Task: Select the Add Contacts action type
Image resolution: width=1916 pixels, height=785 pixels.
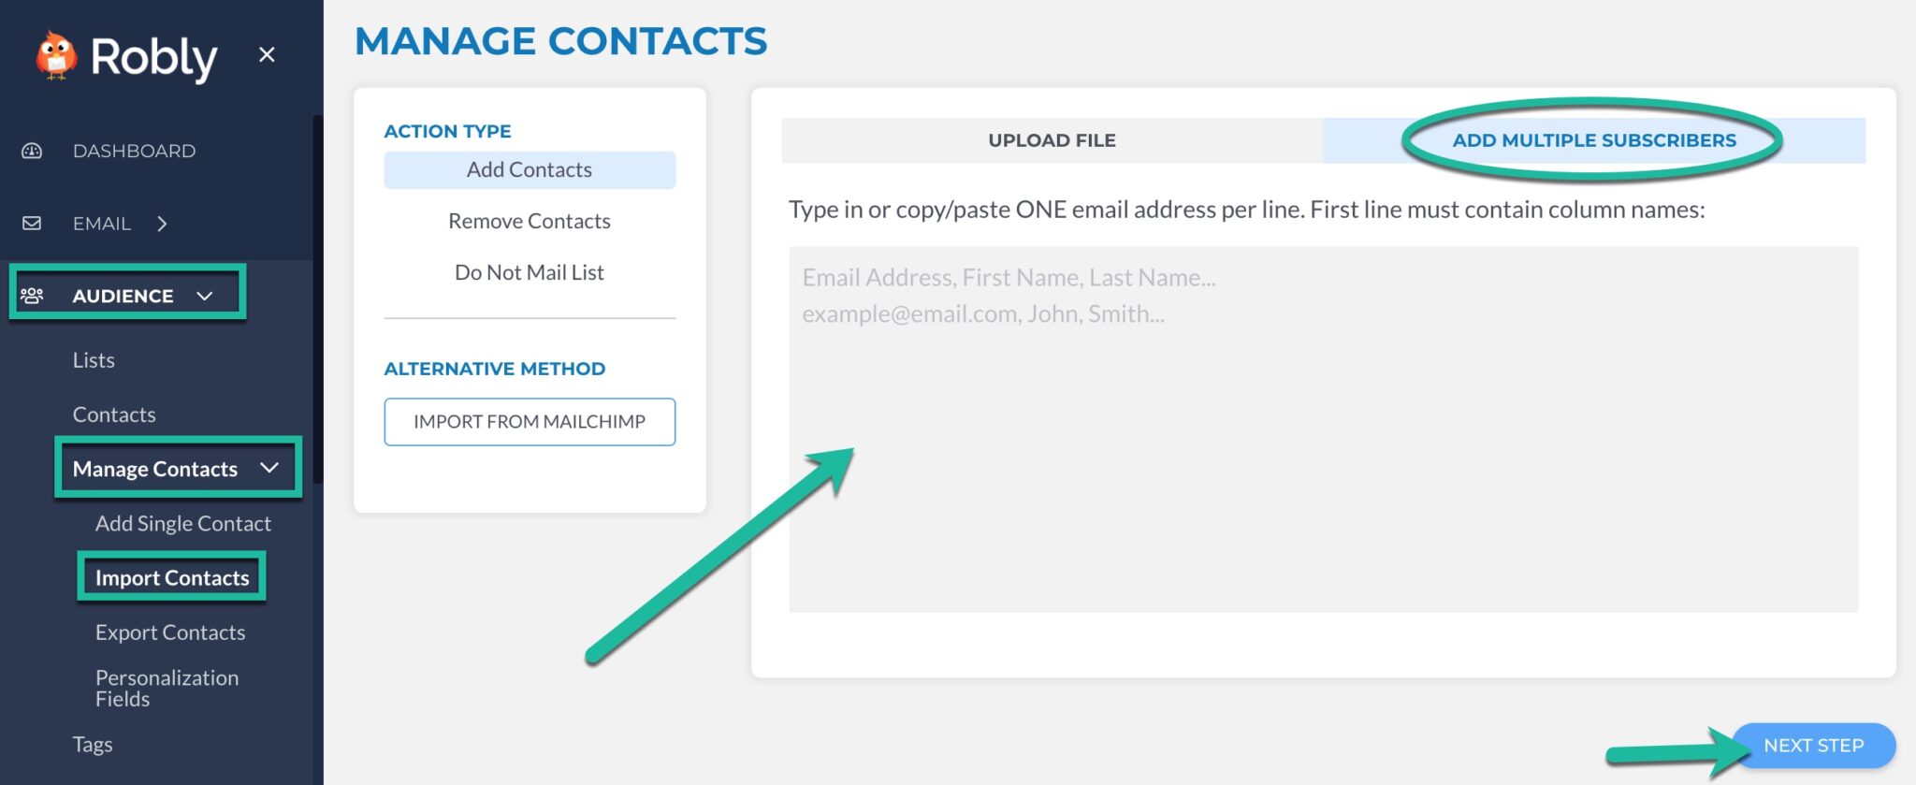Action: coord(529,169)
